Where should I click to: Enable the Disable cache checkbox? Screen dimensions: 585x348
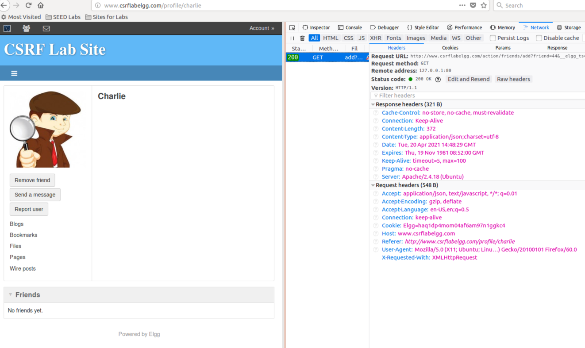[539, 38]
